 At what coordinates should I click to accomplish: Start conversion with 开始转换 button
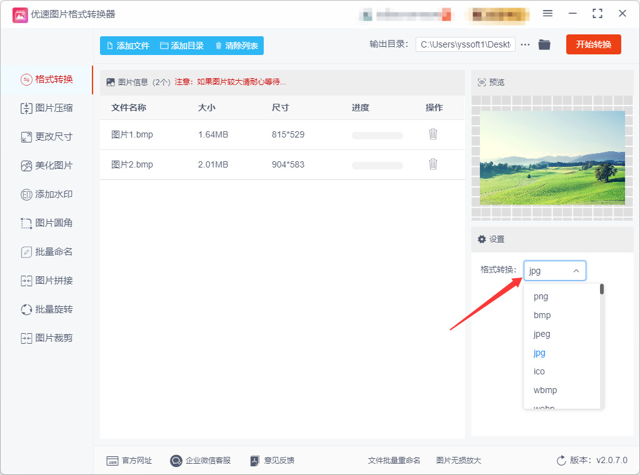(x=594, y=44)
